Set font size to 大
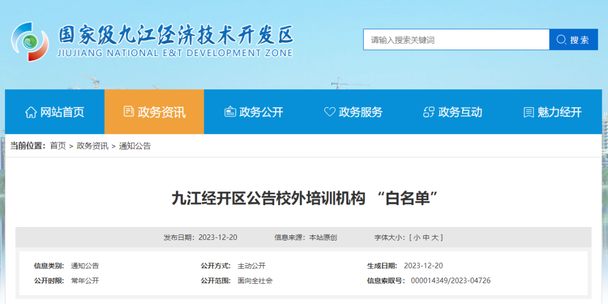608x304 pixels. 435,237
